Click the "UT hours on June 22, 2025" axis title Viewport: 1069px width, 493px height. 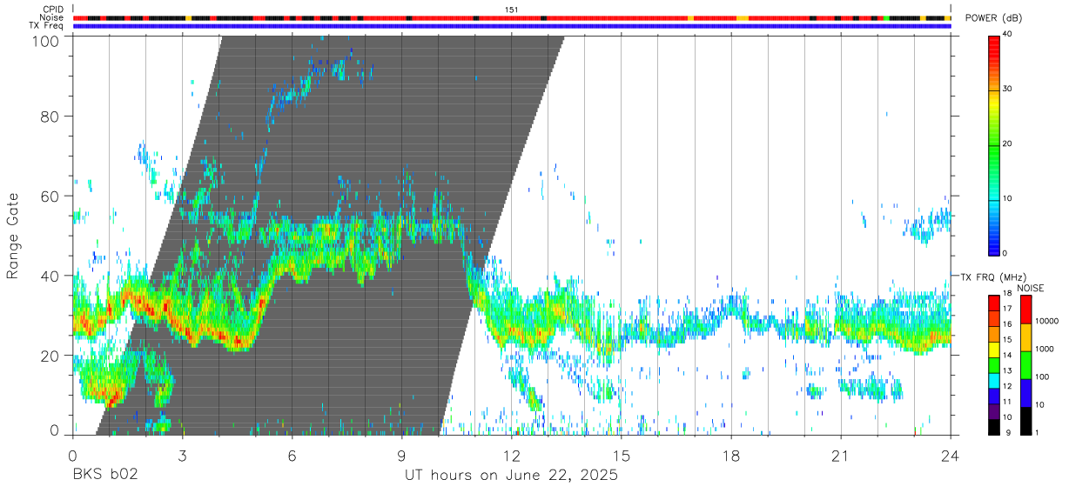coord(511,476)
